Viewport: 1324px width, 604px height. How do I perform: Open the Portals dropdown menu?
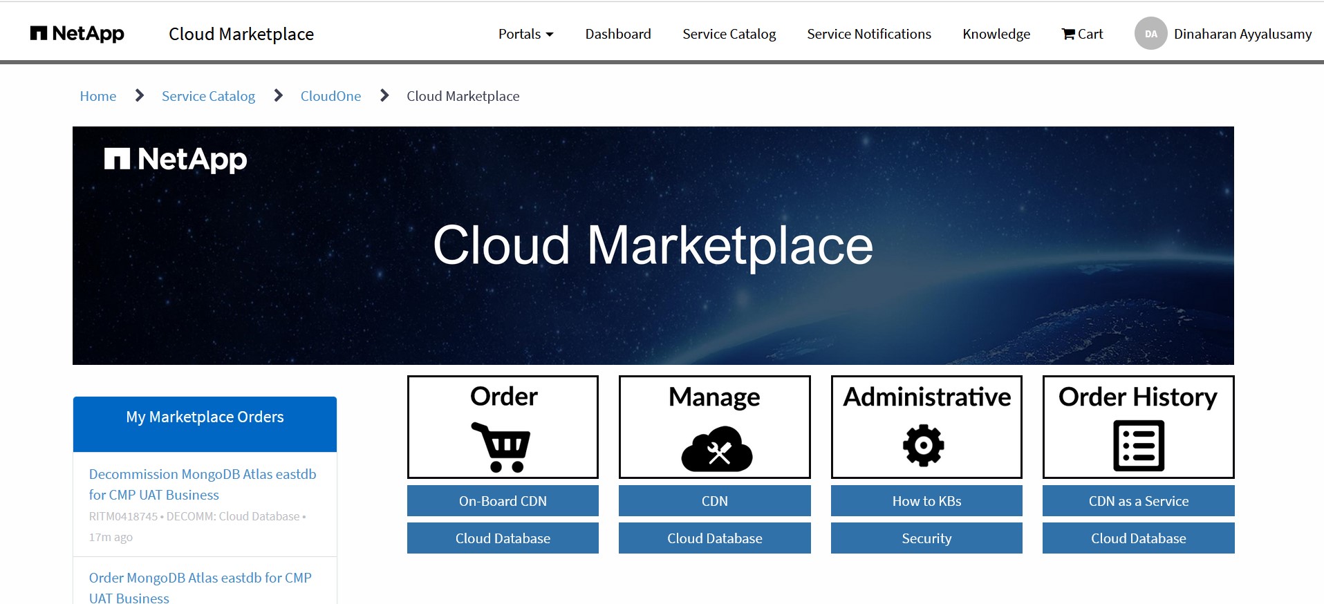click(x=525, y=34)
